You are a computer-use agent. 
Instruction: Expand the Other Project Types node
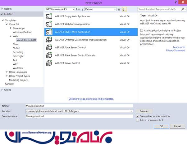pos(7,76)
